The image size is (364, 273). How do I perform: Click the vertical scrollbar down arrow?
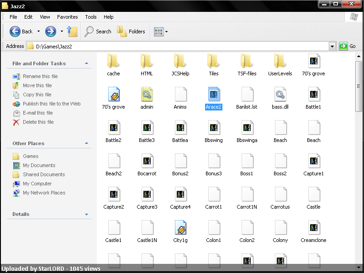click(x=359, y=268)
